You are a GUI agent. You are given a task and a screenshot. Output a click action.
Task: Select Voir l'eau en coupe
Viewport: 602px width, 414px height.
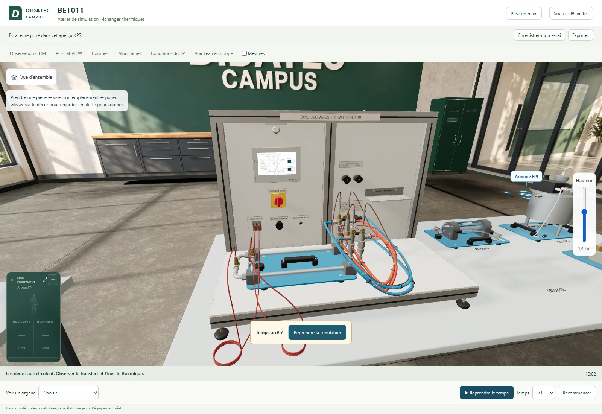click(214, 53)
